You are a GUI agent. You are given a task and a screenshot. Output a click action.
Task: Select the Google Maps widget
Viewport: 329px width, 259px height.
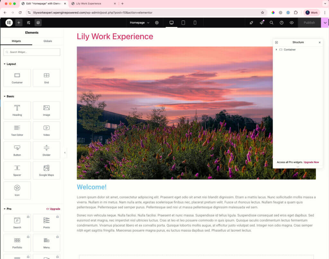click(47, 170)
